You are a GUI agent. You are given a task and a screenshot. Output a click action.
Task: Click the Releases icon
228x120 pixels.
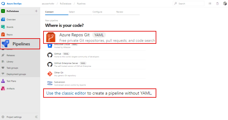3,55
